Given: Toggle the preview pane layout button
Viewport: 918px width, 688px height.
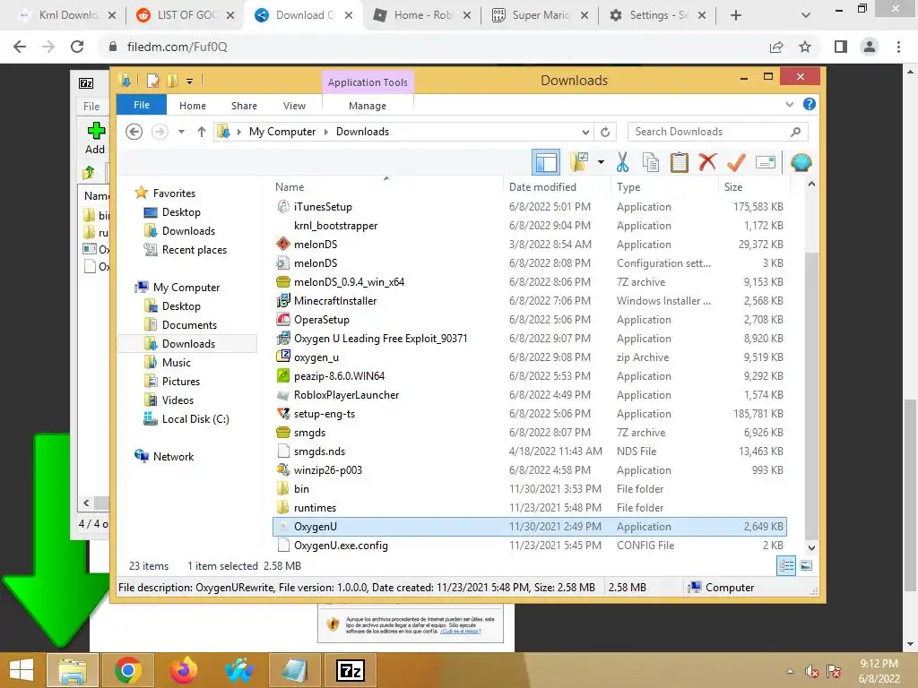Looking at the screenshot, I should [x=546, y=162].
